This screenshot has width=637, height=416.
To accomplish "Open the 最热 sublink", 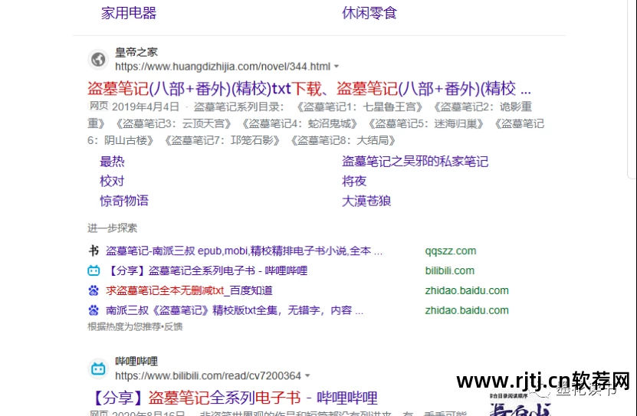I will pyautogui.click(x=112, y=162).
